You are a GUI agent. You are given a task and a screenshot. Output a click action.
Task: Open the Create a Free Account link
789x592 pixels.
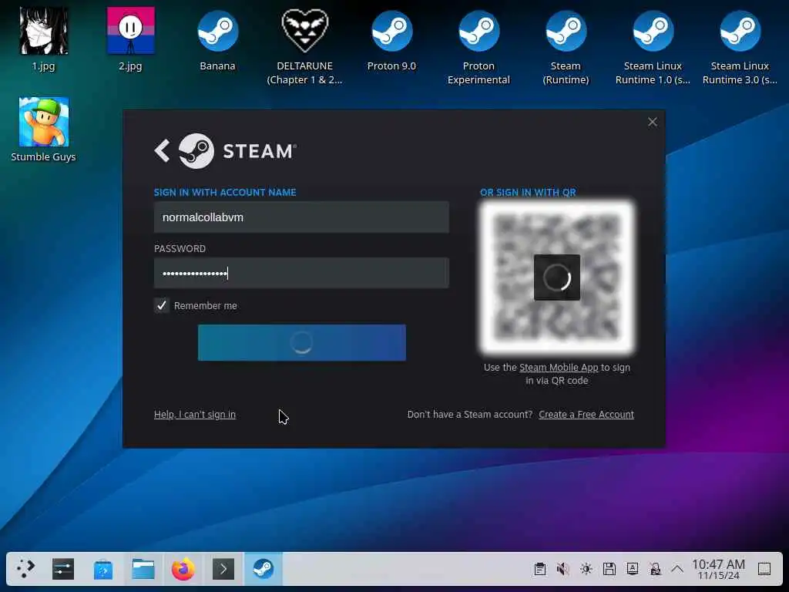(586, 414)
